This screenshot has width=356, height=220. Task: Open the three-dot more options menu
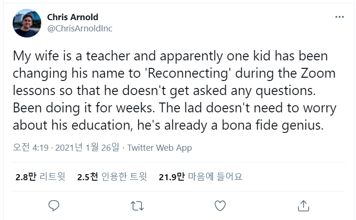coord(340,17)
